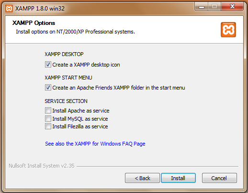Screen dimensions: 248x193
Task: Start installation with the Install button
Action: click(178, 178)
